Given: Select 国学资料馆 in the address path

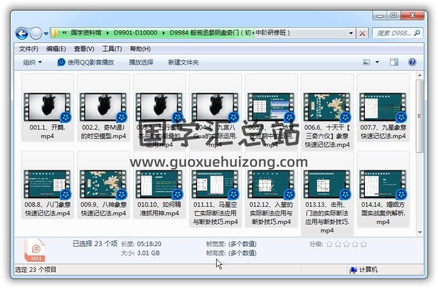Looking at the screenshot, I should pos(86,33).
